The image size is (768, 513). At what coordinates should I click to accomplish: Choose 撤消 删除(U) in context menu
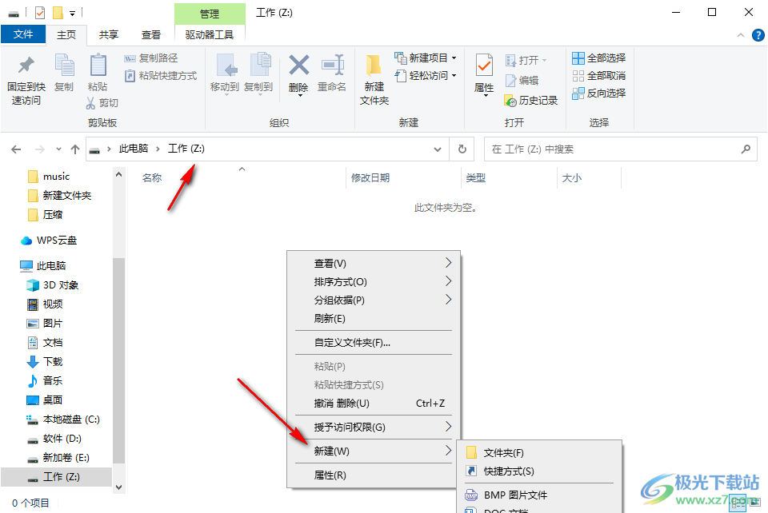point(374,404)
